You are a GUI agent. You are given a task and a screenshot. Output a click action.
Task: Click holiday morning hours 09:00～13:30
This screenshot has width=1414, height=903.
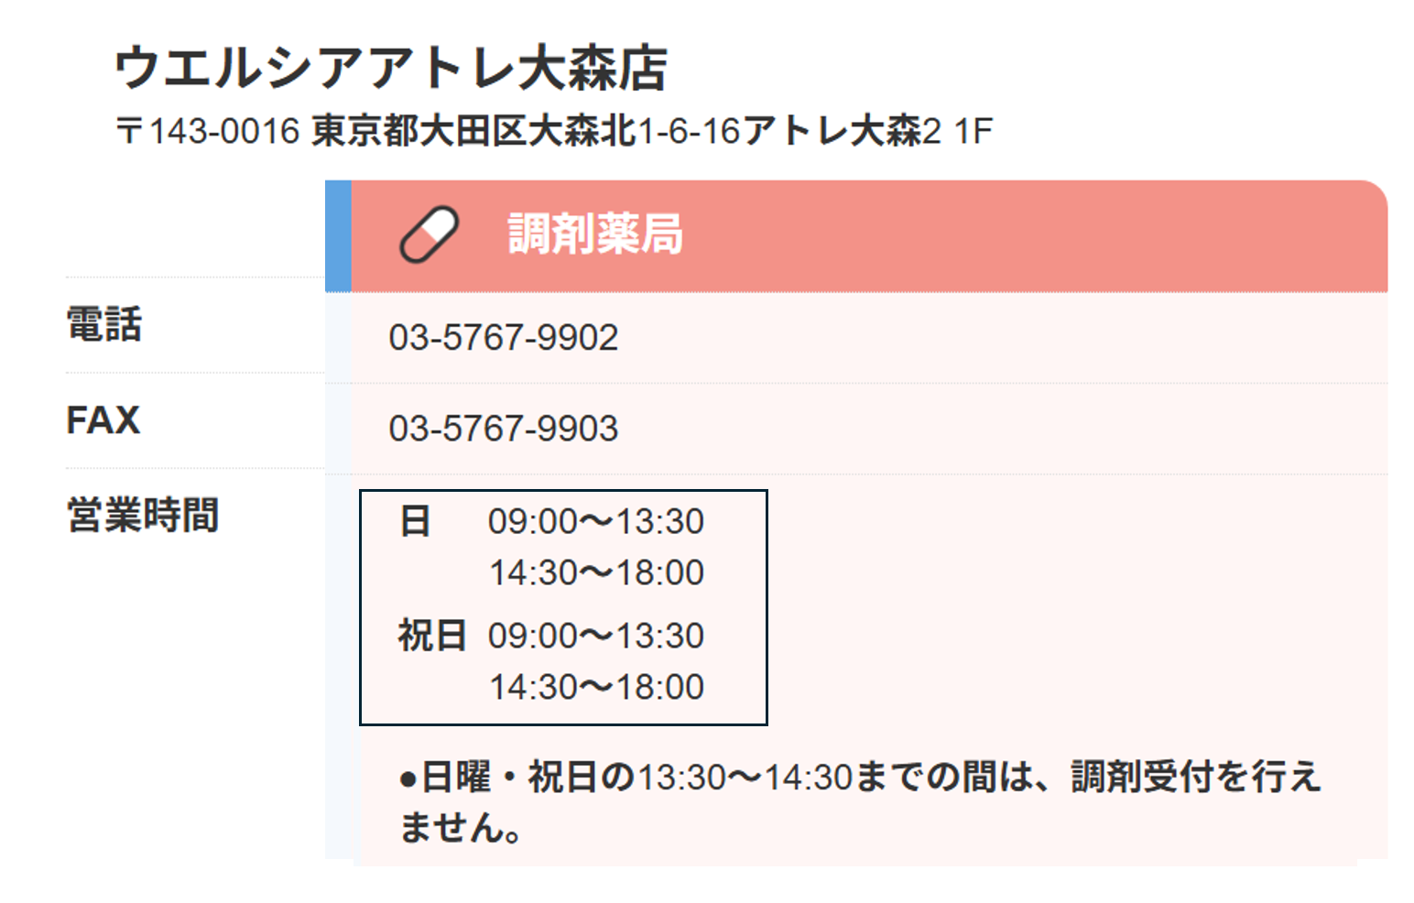pyautogui.click(x=595, y=636)
